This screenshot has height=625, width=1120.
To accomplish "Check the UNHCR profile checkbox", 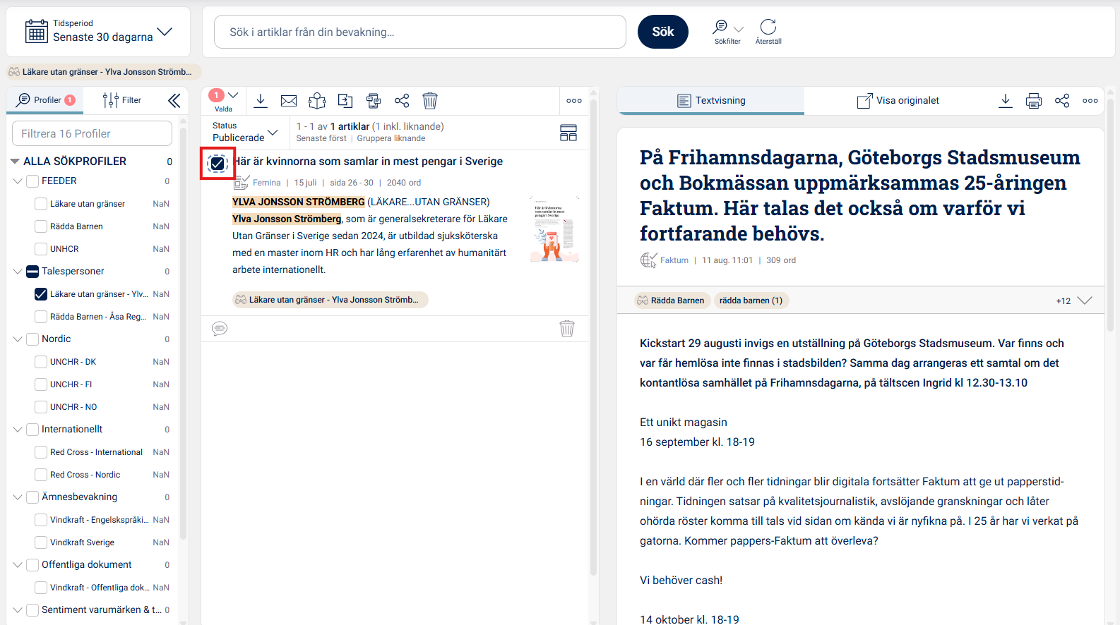I will (41, 249).
